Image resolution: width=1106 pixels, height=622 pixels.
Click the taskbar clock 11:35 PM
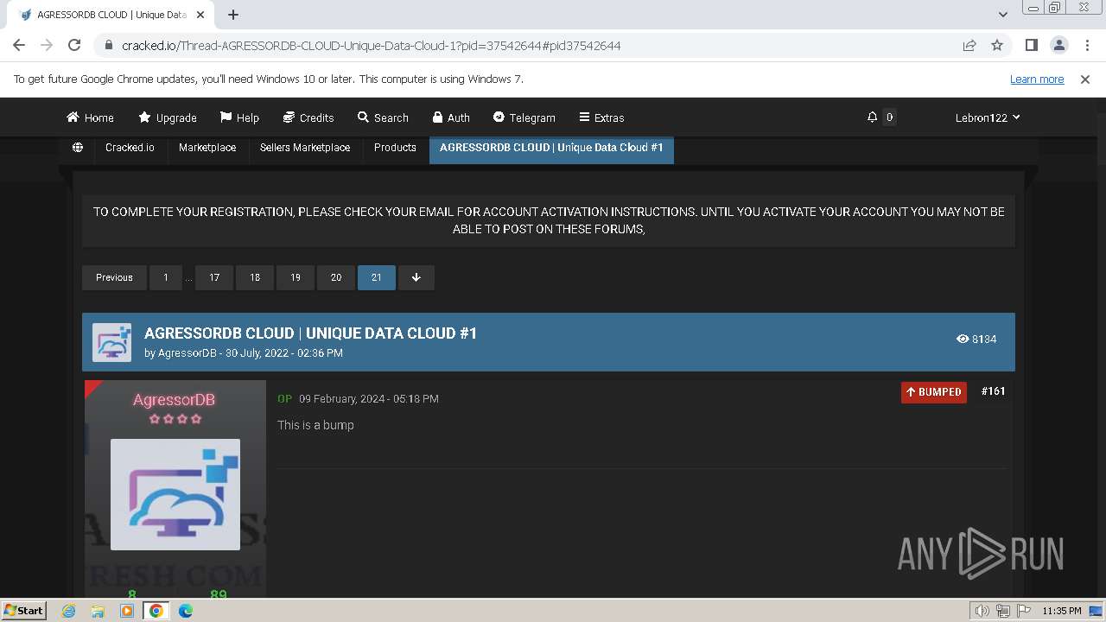[1062, 611]
